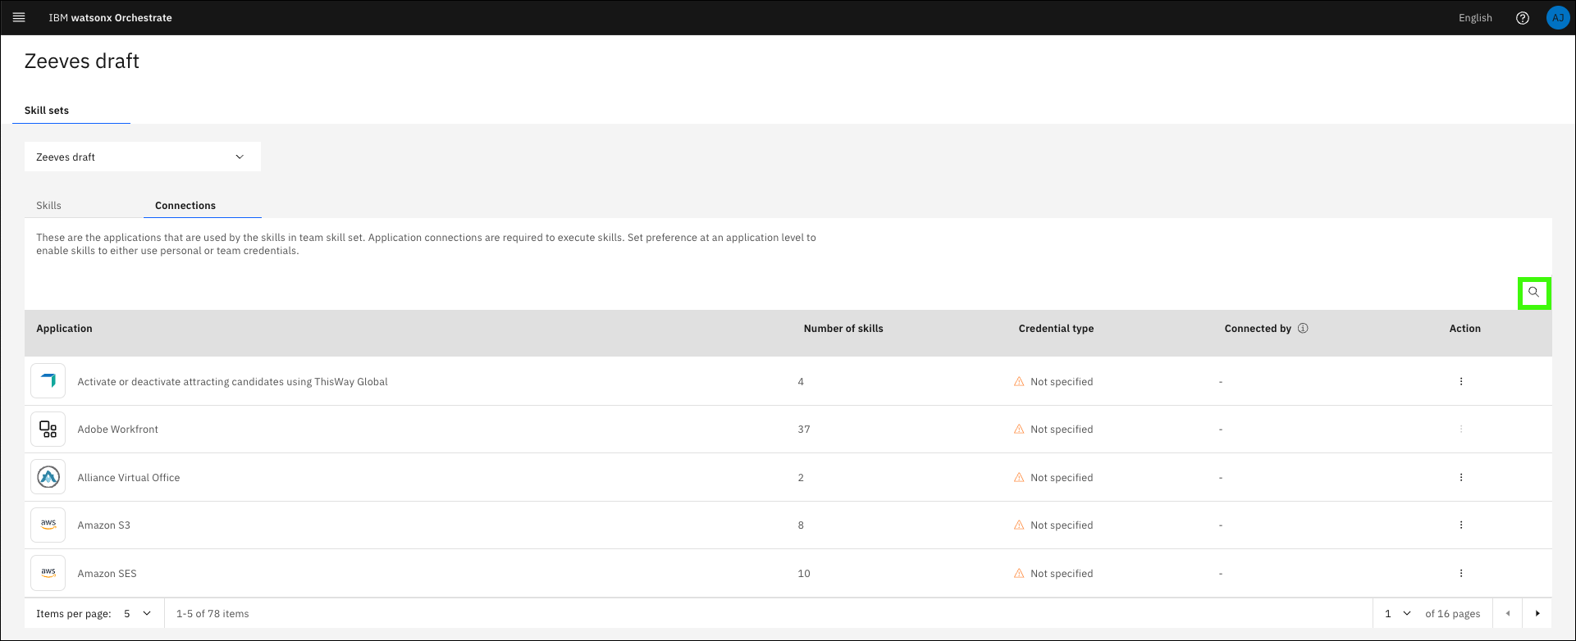Go to the next page of results

[x=1537, y=614]
